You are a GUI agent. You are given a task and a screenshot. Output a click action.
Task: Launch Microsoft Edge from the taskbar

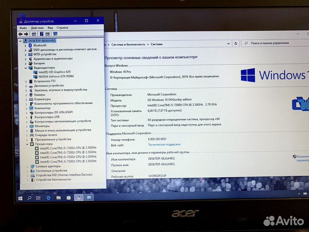(48, 198)
